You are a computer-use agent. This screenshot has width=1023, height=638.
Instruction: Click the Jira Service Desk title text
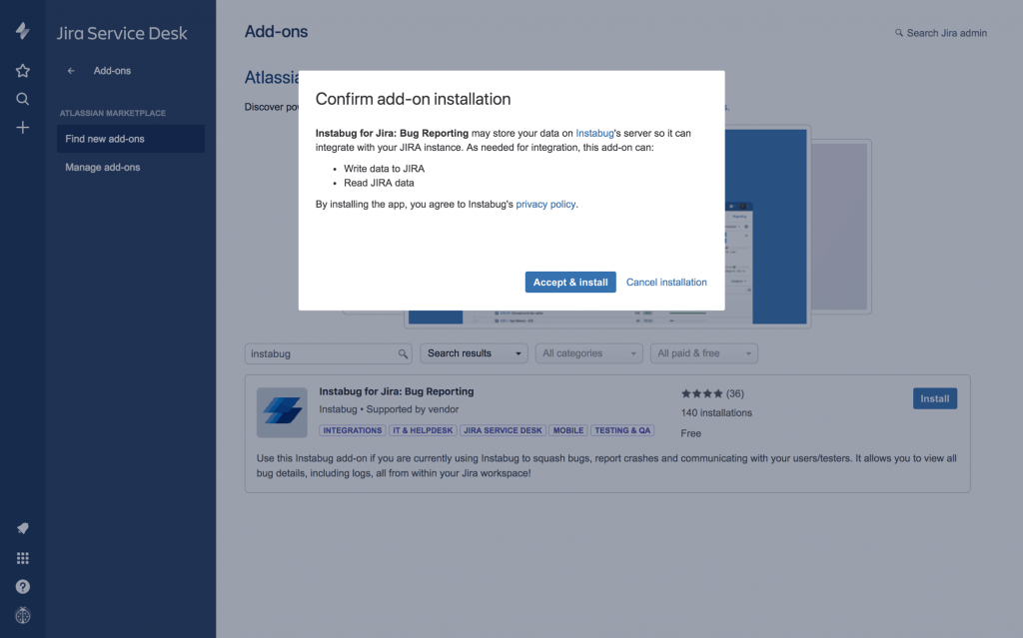122,33
